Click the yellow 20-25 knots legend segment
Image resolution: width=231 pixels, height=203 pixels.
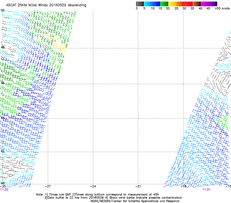[x=172, y=4]
